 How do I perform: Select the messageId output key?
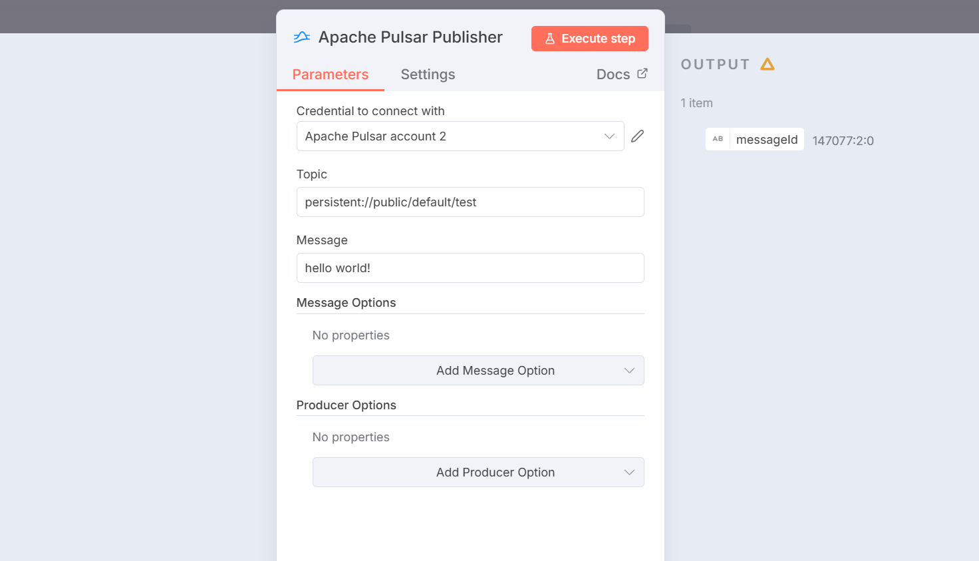tap(767, 140)
